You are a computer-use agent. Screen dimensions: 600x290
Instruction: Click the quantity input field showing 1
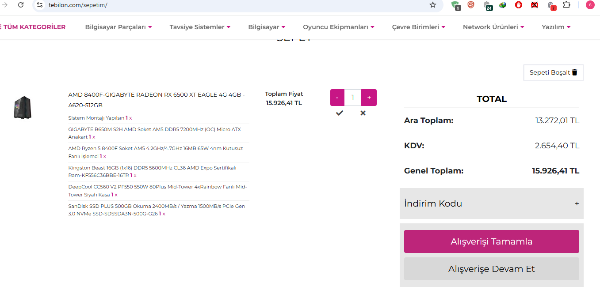tap(353, 98)
